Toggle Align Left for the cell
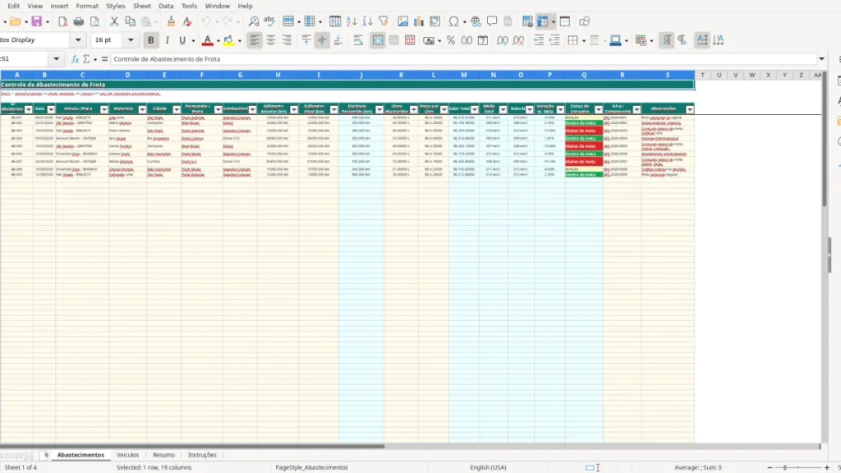The height and width of the screenshot is (473, 841). tap(255, 40)
